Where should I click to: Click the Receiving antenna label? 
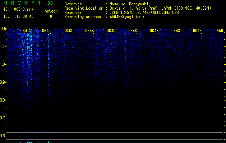pyautogui.click(x=83, y=17)
